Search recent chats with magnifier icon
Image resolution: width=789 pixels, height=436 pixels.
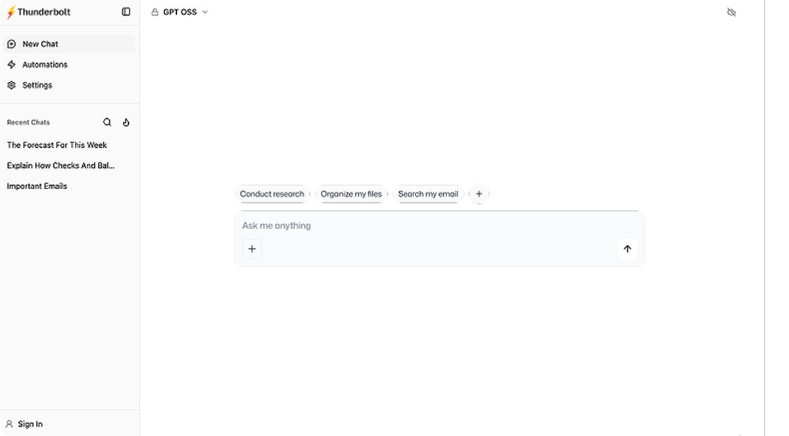(x=107, y=122)
